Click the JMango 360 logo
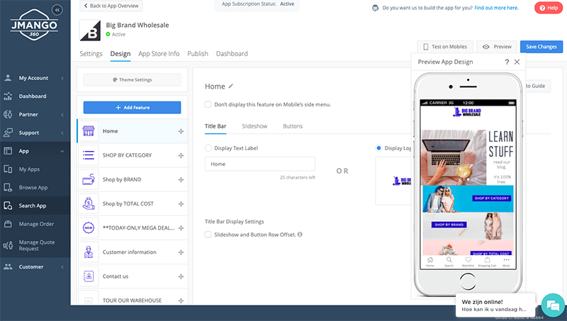Viewport: 567px width, 321px height. [34, 25]
